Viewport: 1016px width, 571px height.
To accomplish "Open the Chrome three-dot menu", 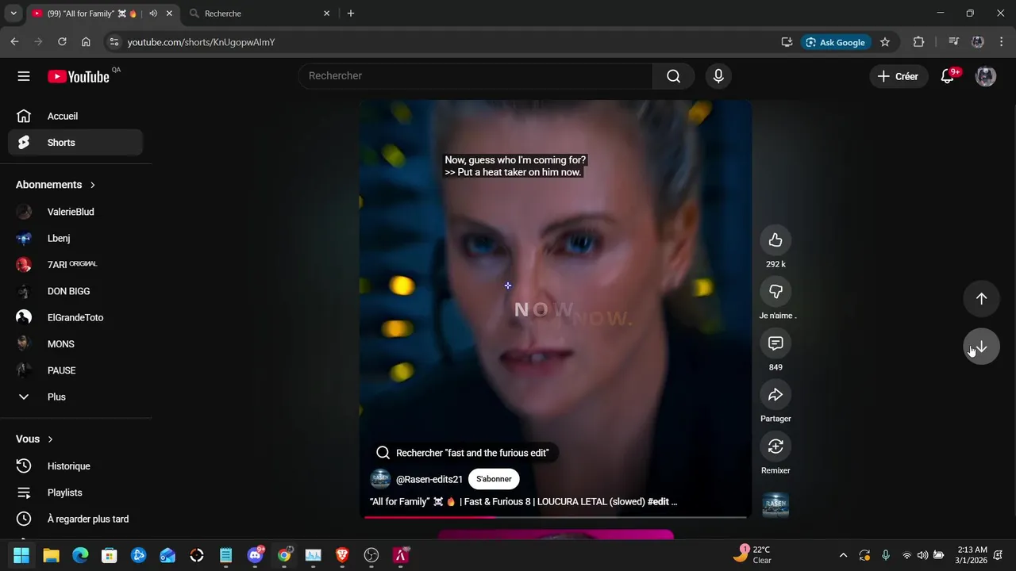I will pos(1002,42).
